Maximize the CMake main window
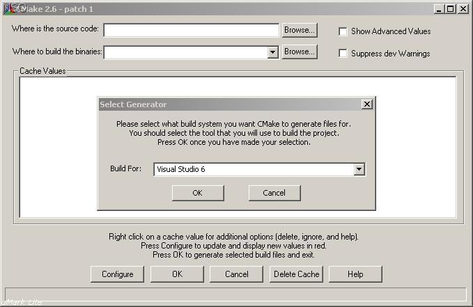The width and height of the screenshot is (473, 307). (x=451, y=9)
